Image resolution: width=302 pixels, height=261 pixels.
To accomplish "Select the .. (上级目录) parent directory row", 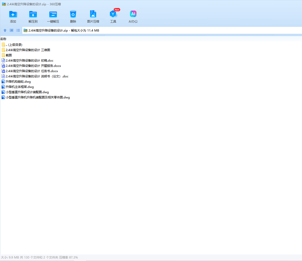I will 14,45.
